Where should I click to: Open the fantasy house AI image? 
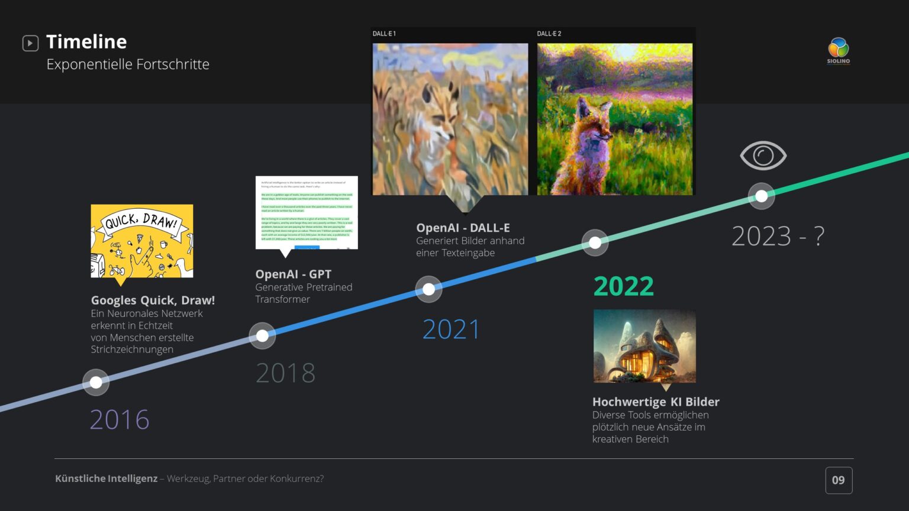(x=644, y=346)
